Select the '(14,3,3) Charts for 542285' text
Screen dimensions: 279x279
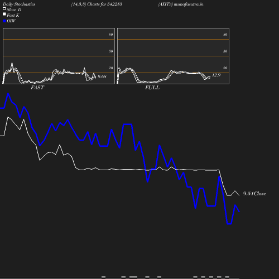pos(97,4)
